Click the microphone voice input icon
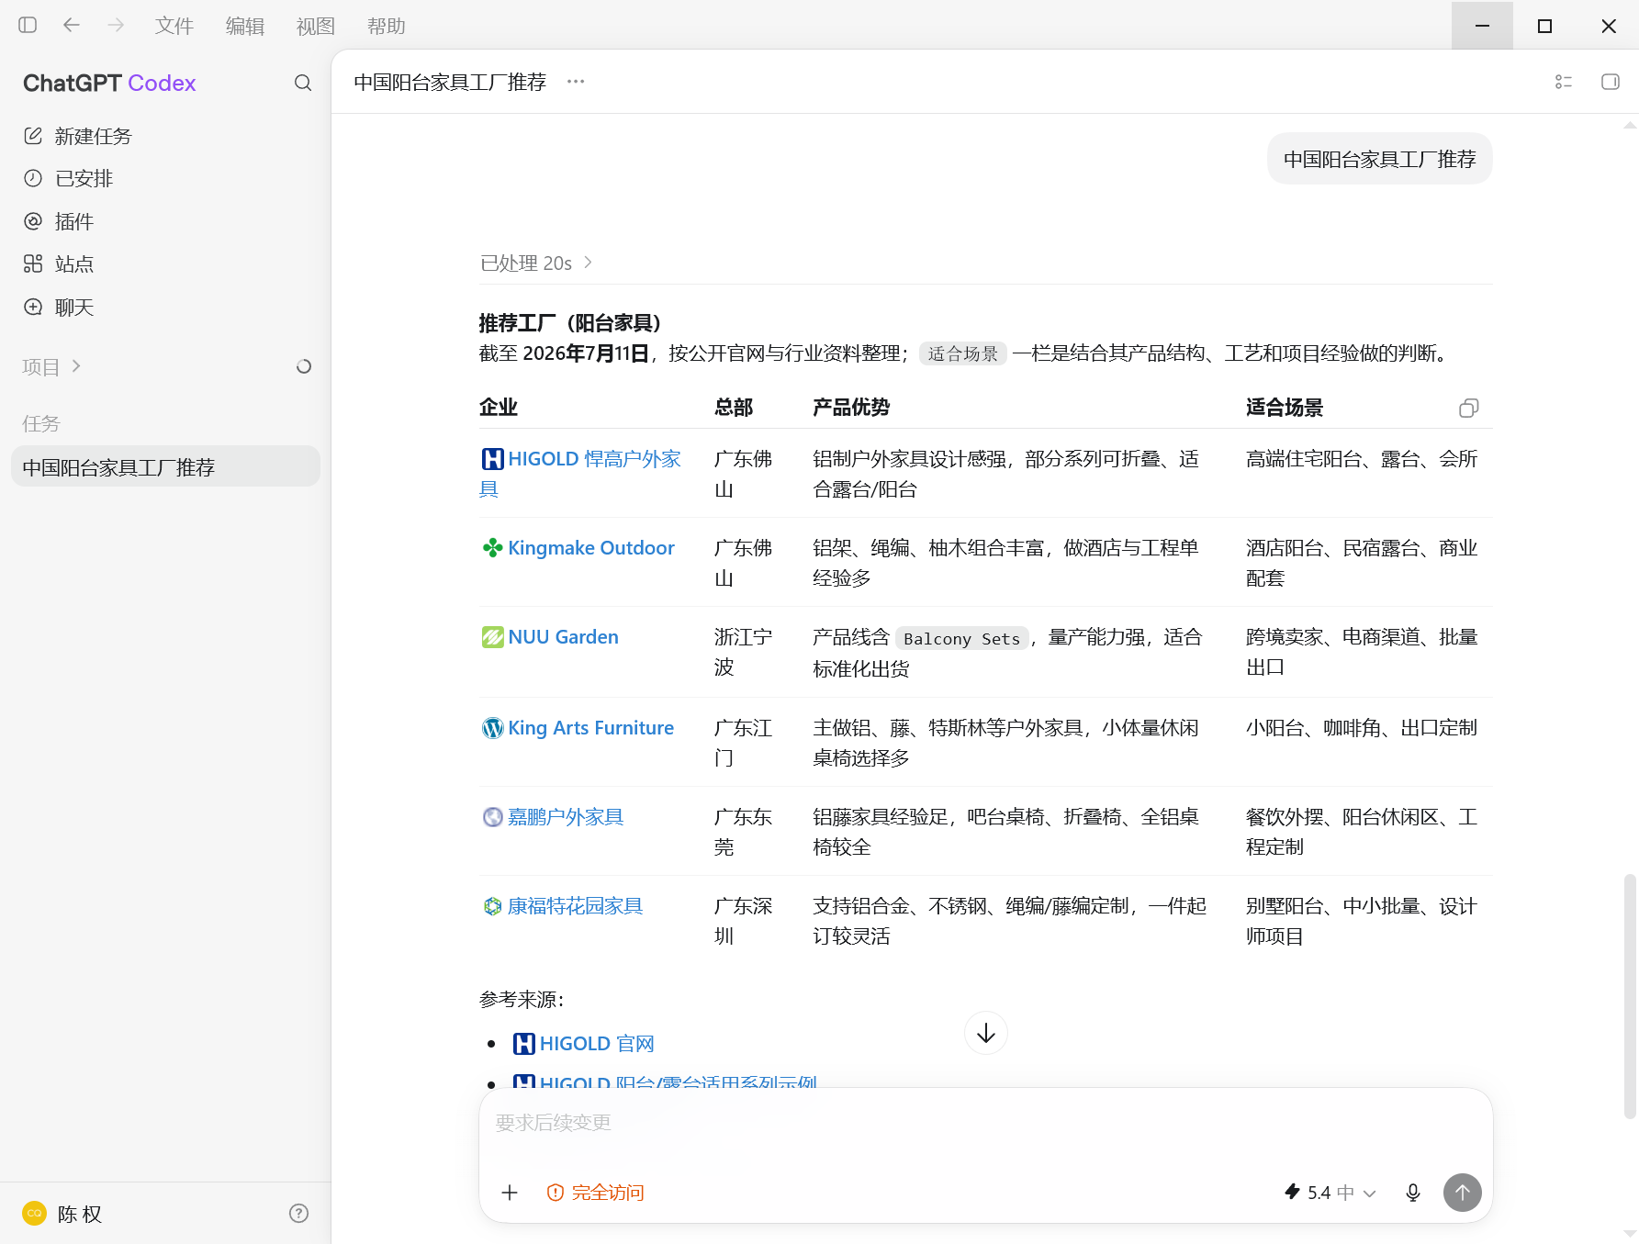Image resolution: width=1639 pixels, height=1244 pixels. click(1413, 1193)
